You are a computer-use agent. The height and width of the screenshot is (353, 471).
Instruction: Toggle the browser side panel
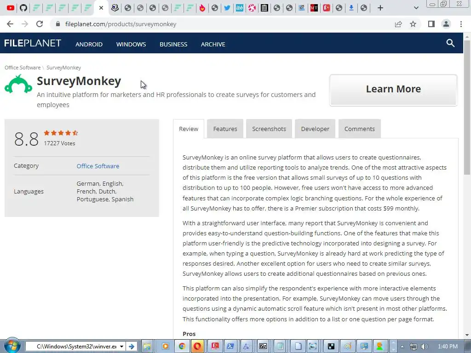click(x=431, y=24)
